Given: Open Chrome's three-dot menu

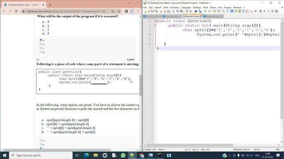Looking at the screenshot, I should [x=138, y=11].
